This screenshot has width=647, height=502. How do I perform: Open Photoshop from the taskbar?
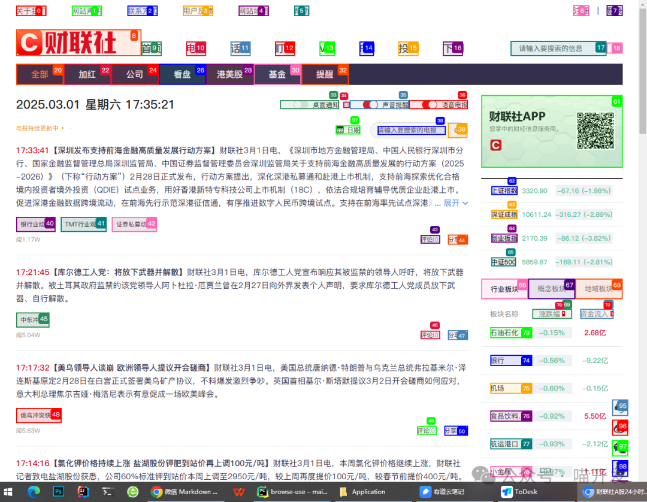coord(59,492)
